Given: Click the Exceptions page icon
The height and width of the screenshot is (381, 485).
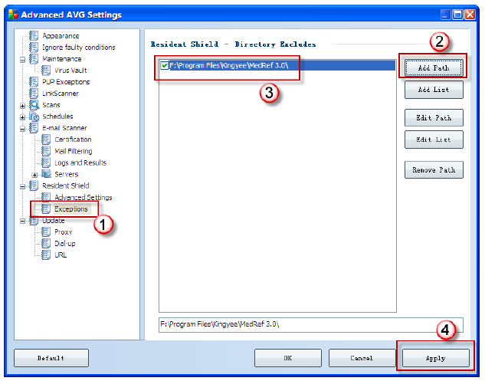Looking at the screenshot, I should (46, 209).
